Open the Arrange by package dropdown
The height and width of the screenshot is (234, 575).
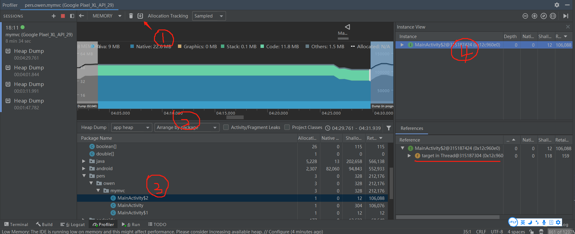(x=187, y=127)
